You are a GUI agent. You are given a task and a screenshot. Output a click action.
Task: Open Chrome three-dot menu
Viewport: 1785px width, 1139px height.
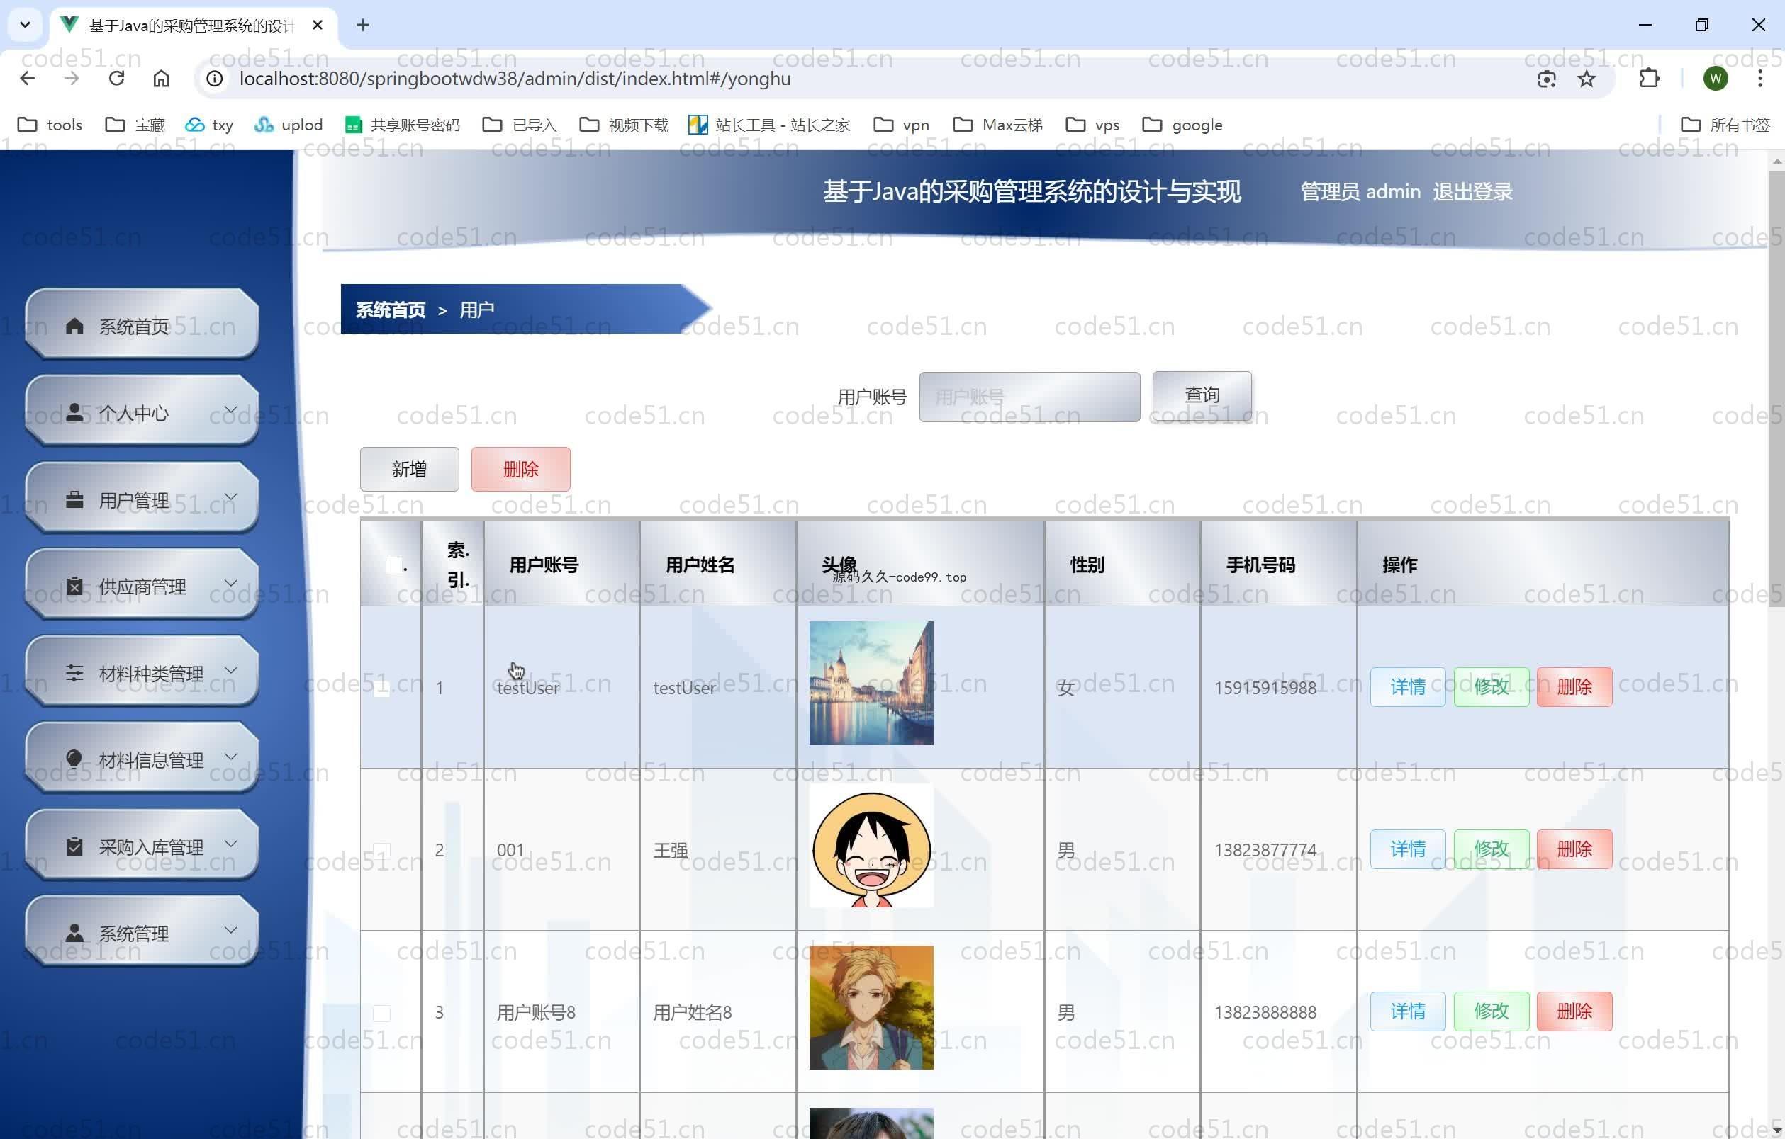(1759, 79)
